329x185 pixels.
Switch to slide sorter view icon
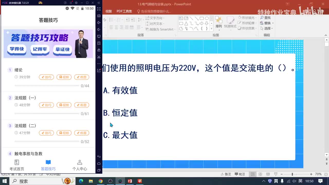tap(260, 174)
